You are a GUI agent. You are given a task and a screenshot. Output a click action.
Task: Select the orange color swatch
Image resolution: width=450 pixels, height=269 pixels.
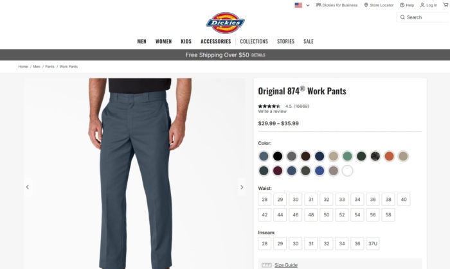point(389,156)
